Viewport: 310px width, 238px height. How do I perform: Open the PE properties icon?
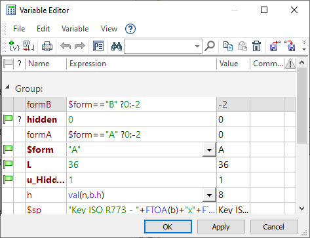98,46
